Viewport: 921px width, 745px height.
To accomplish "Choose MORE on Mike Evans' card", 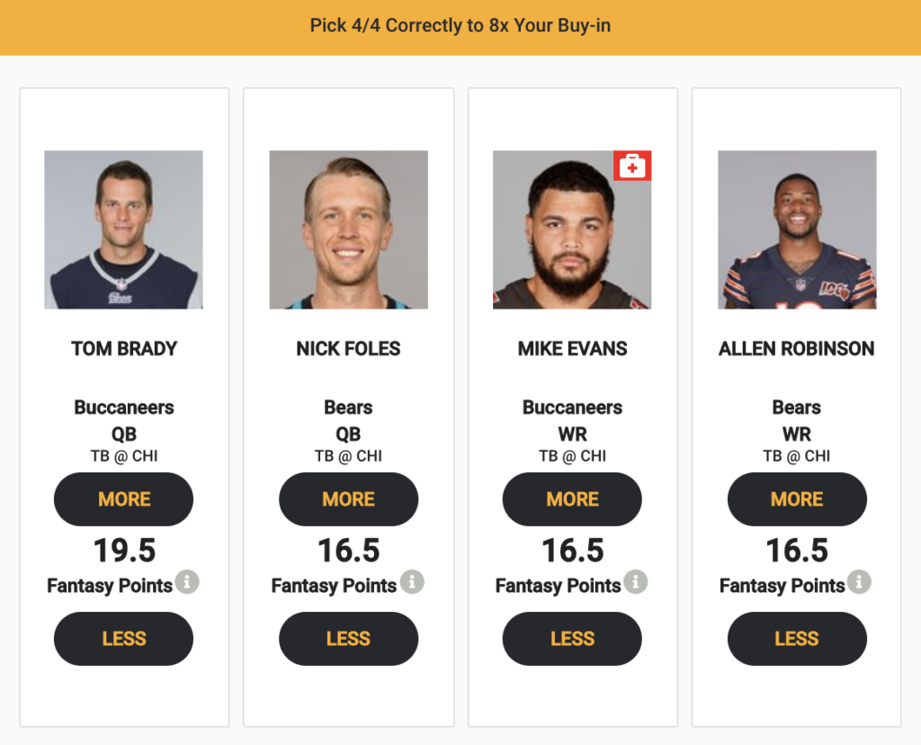I will pos(572,499).
